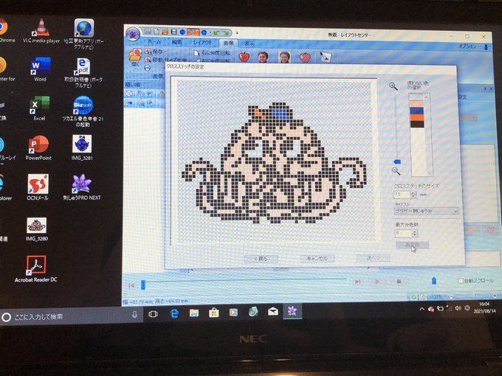Open Microsoft Store from the taskbar
The image size is (502, 376).
(213, 313)
